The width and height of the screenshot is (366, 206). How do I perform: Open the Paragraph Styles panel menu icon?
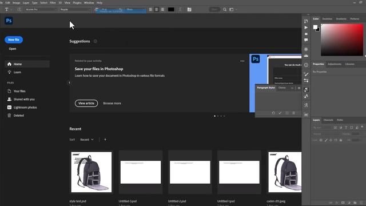(299, 88)
